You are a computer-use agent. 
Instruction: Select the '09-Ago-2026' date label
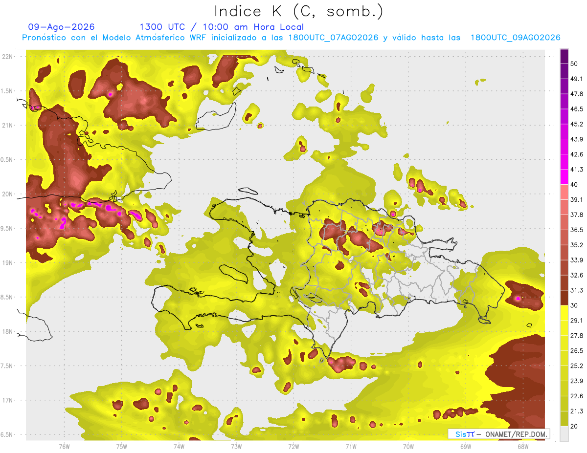pyautogui.click(x=62, y=27)
